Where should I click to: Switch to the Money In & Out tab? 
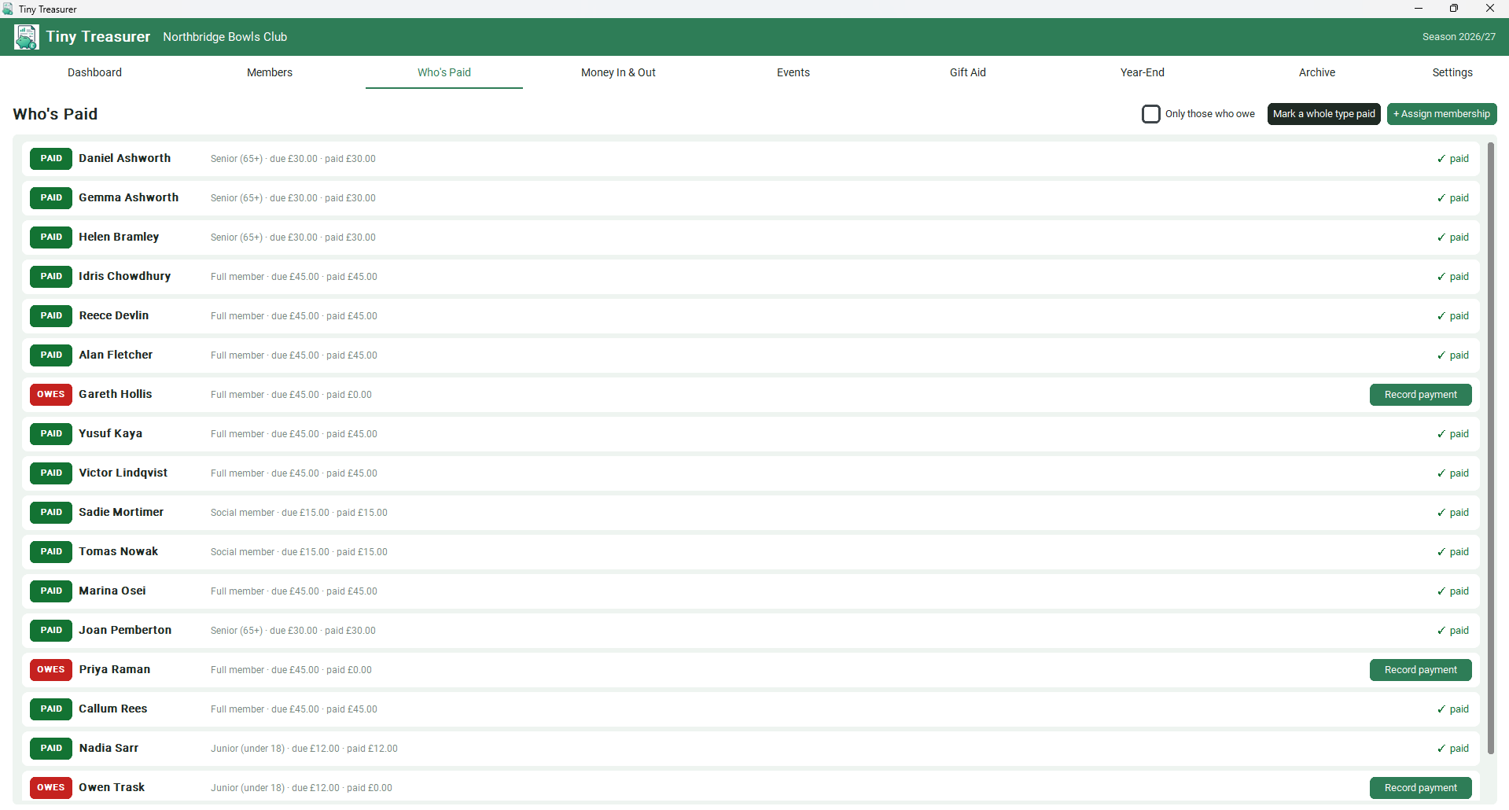(x=618, y=72)
